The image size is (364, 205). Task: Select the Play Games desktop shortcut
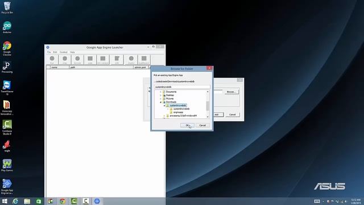(x=7, y=166)
